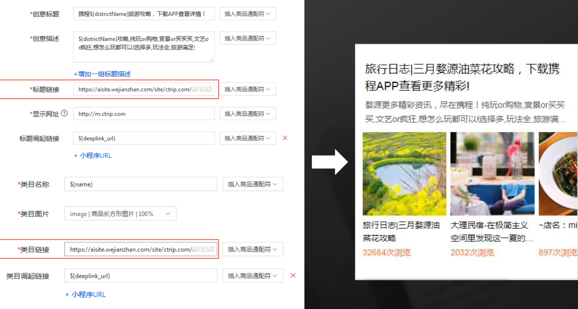The height and width of the screenshot is (309, 578).
Task: Expand 插入商品通配符 dropdown beside 创意描述
Action: click(x=247, y=38)
